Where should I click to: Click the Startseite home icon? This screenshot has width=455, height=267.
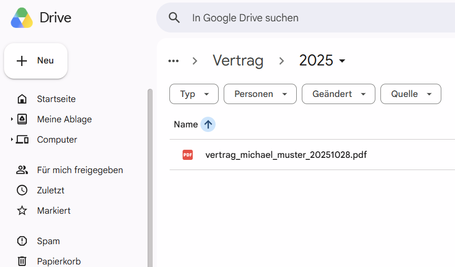click(22, 99)
